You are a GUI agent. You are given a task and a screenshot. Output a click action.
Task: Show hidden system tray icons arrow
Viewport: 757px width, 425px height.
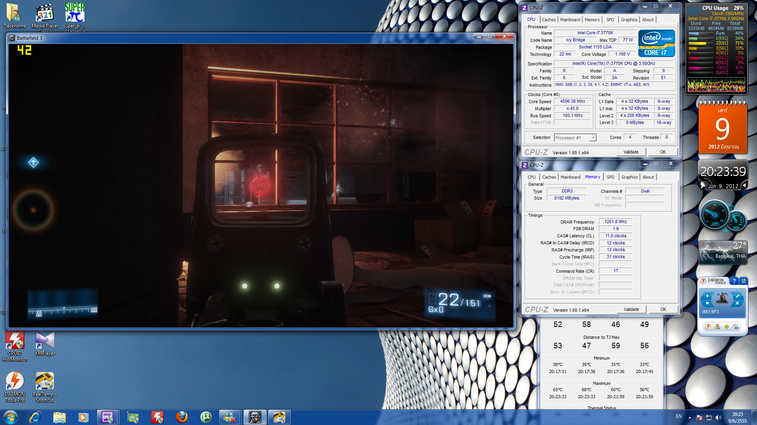pos(690,417)
